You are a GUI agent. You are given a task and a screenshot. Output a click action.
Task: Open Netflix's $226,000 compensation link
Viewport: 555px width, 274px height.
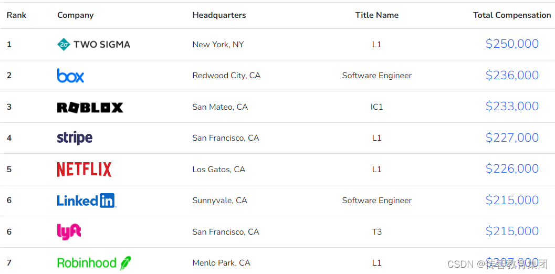pos(512,169)
